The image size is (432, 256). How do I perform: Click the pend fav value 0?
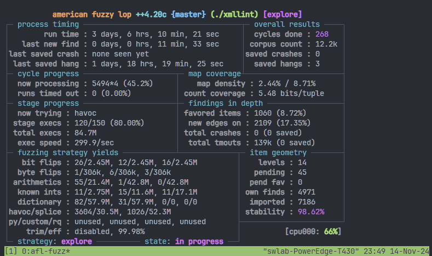300,183
